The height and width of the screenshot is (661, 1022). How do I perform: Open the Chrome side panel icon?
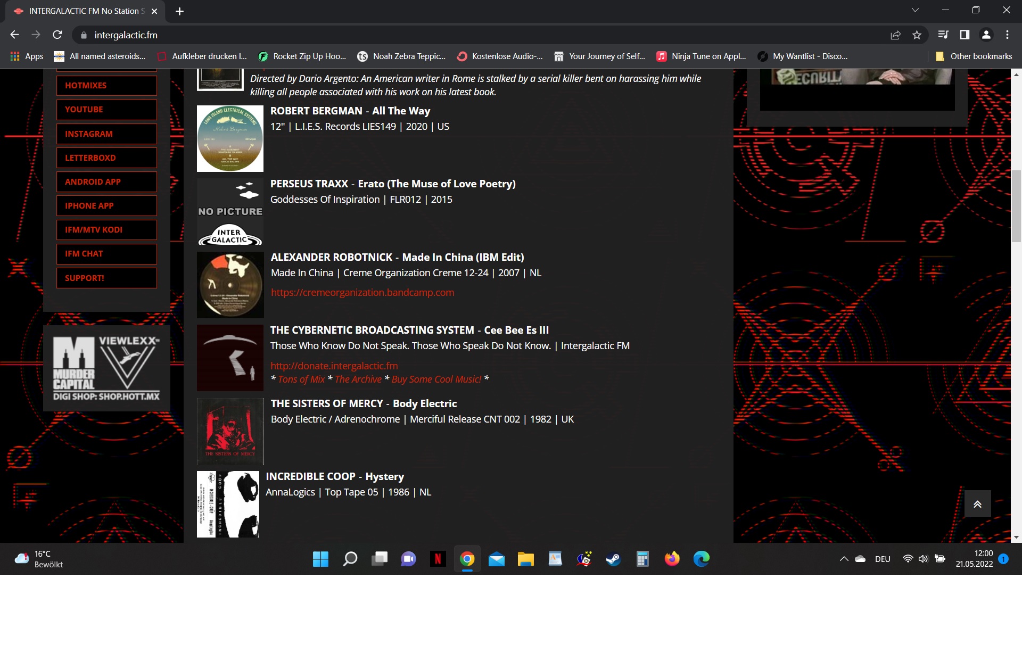tap(965, 35)
